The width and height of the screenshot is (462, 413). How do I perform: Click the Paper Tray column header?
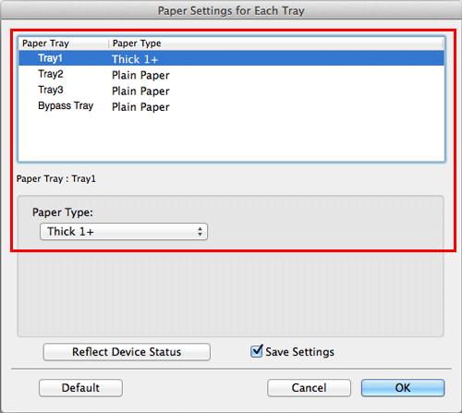64,43
